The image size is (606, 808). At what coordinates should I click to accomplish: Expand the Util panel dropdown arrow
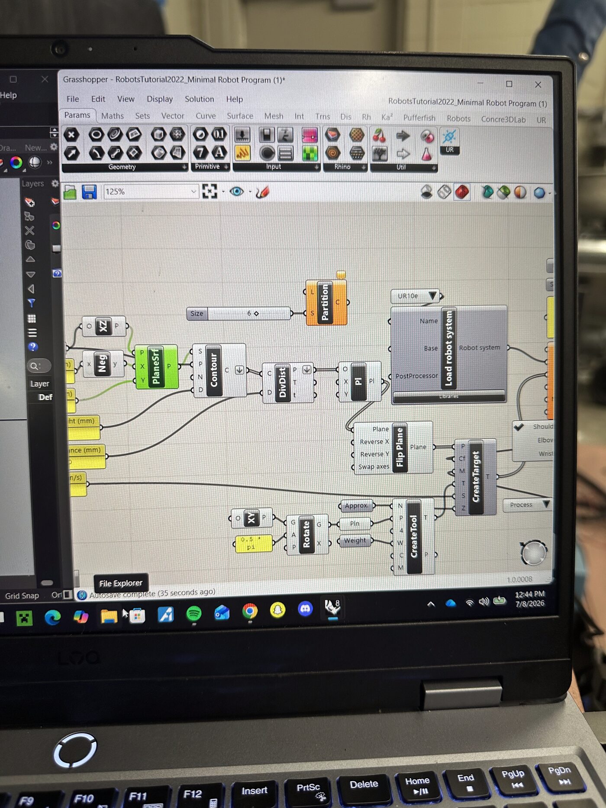click(x=433, y=167)
